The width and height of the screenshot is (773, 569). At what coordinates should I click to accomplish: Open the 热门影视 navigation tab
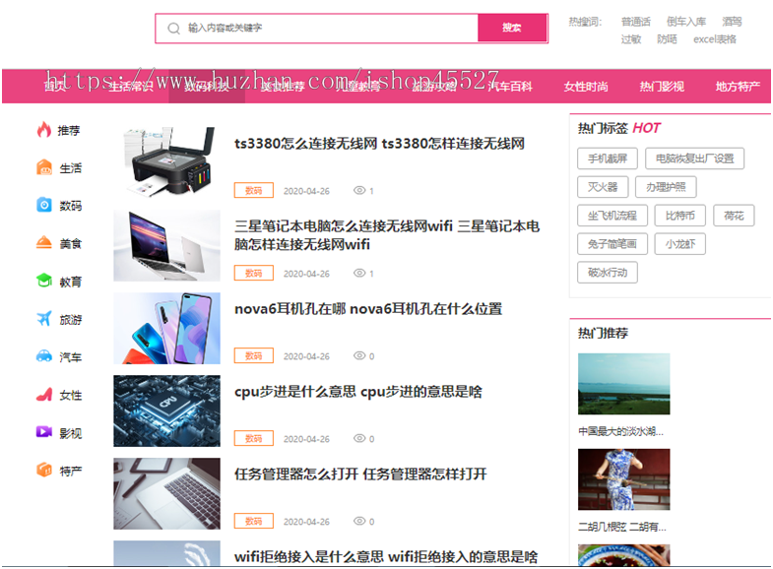click(x=662, y=87)
